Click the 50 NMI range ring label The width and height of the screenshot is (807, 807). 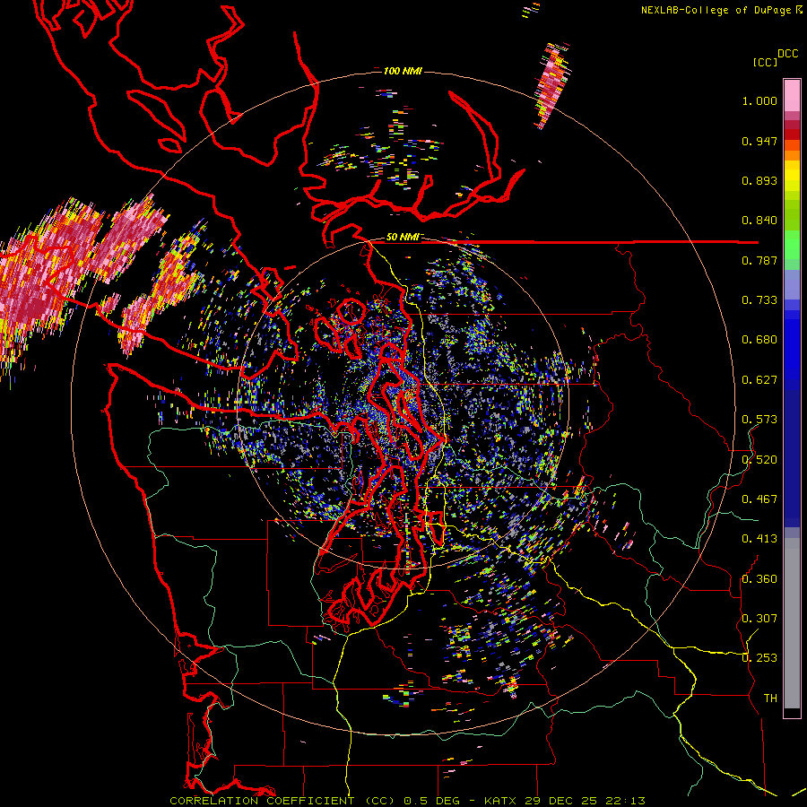pos(403,237)
